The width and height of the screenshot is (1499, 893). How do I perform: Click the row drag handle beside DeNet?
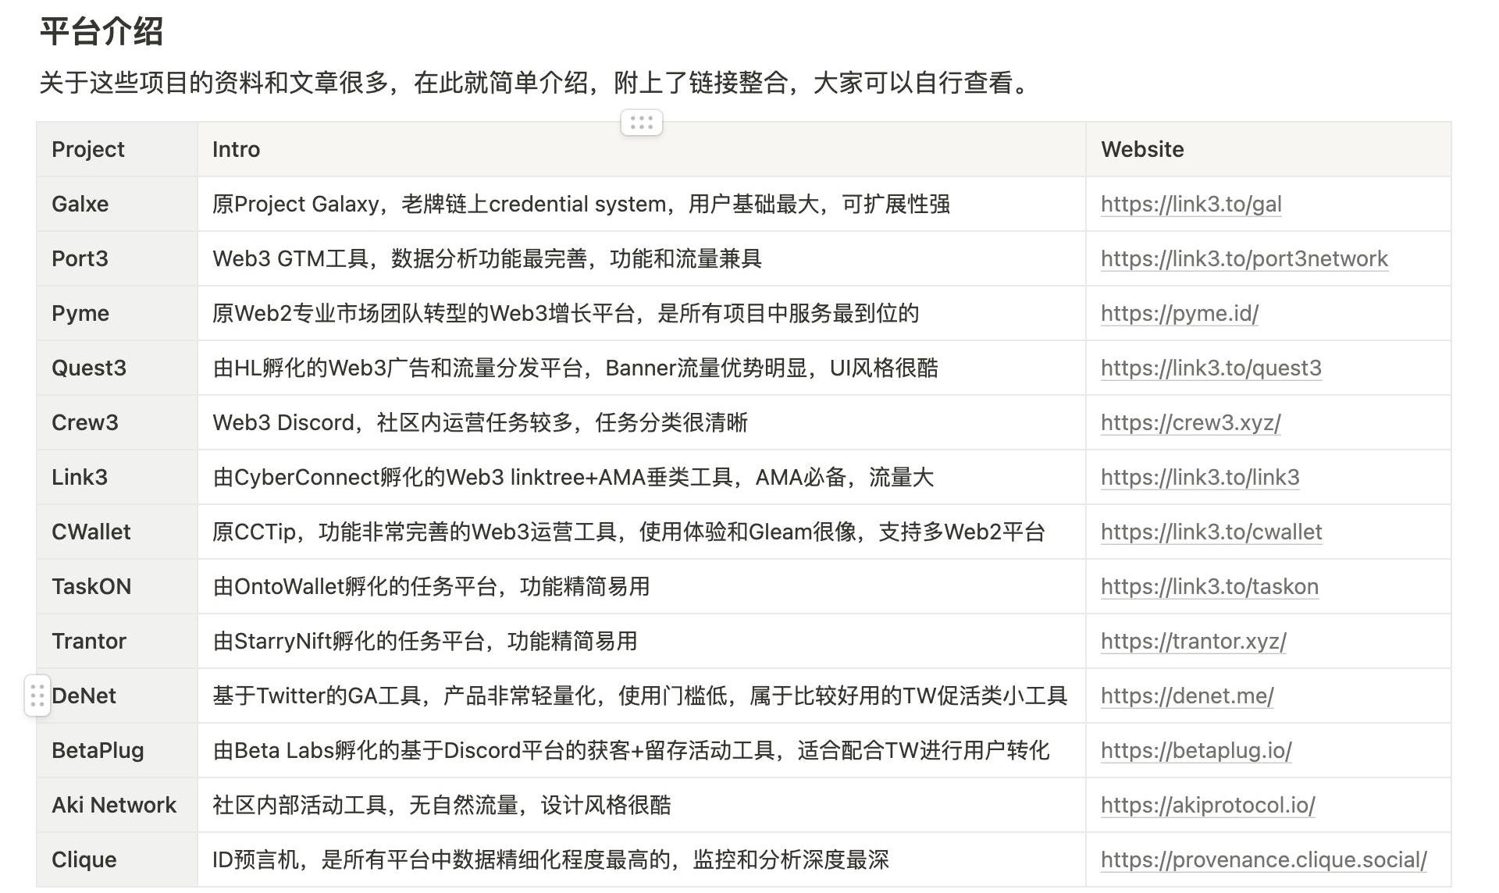(x=37, y=696)
